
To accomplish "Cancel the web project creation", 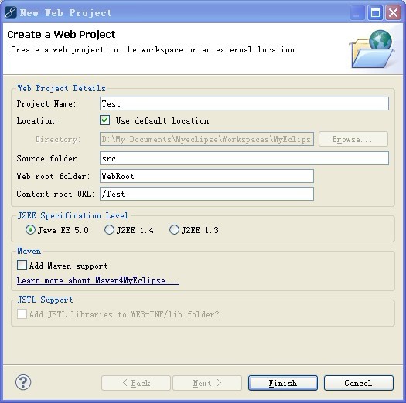I will tap(359, 383).
